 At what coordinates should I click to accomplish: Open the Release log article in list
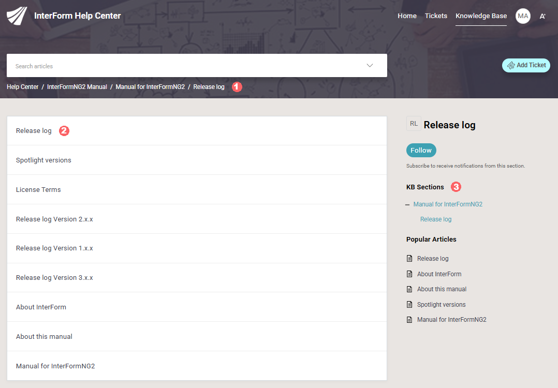(197, 131)
